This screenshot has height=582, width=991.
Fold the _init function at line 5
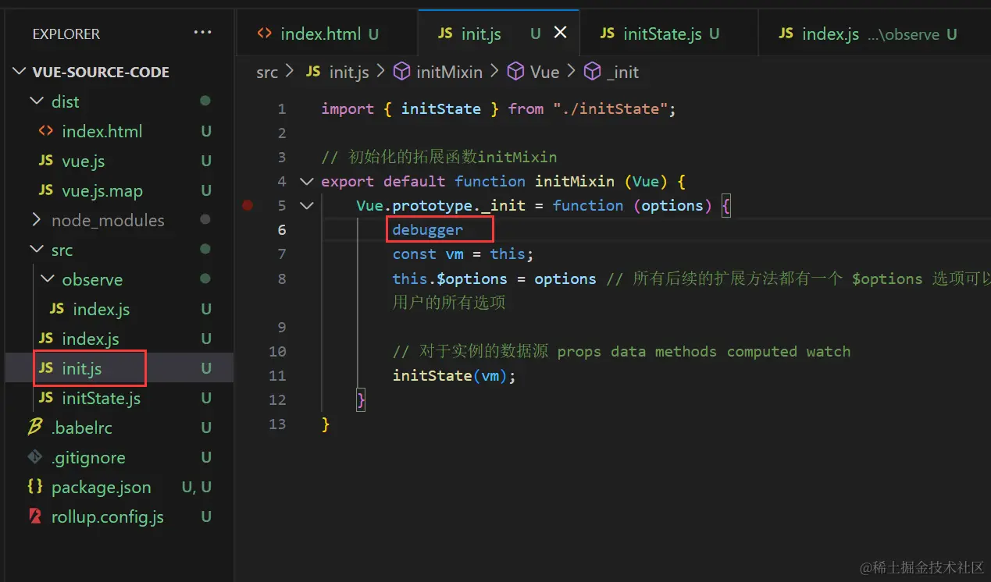click(x=305, y=206)
